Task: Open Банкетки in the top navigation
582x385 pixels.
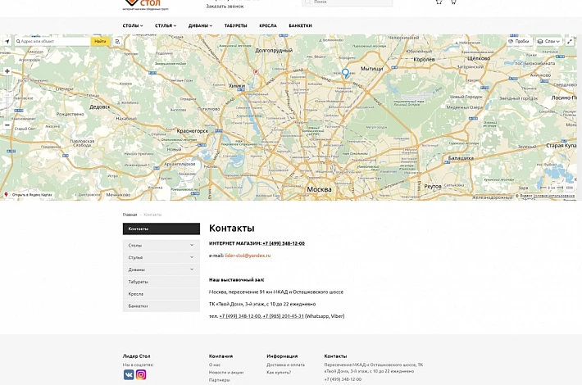Action: [300, 25]
